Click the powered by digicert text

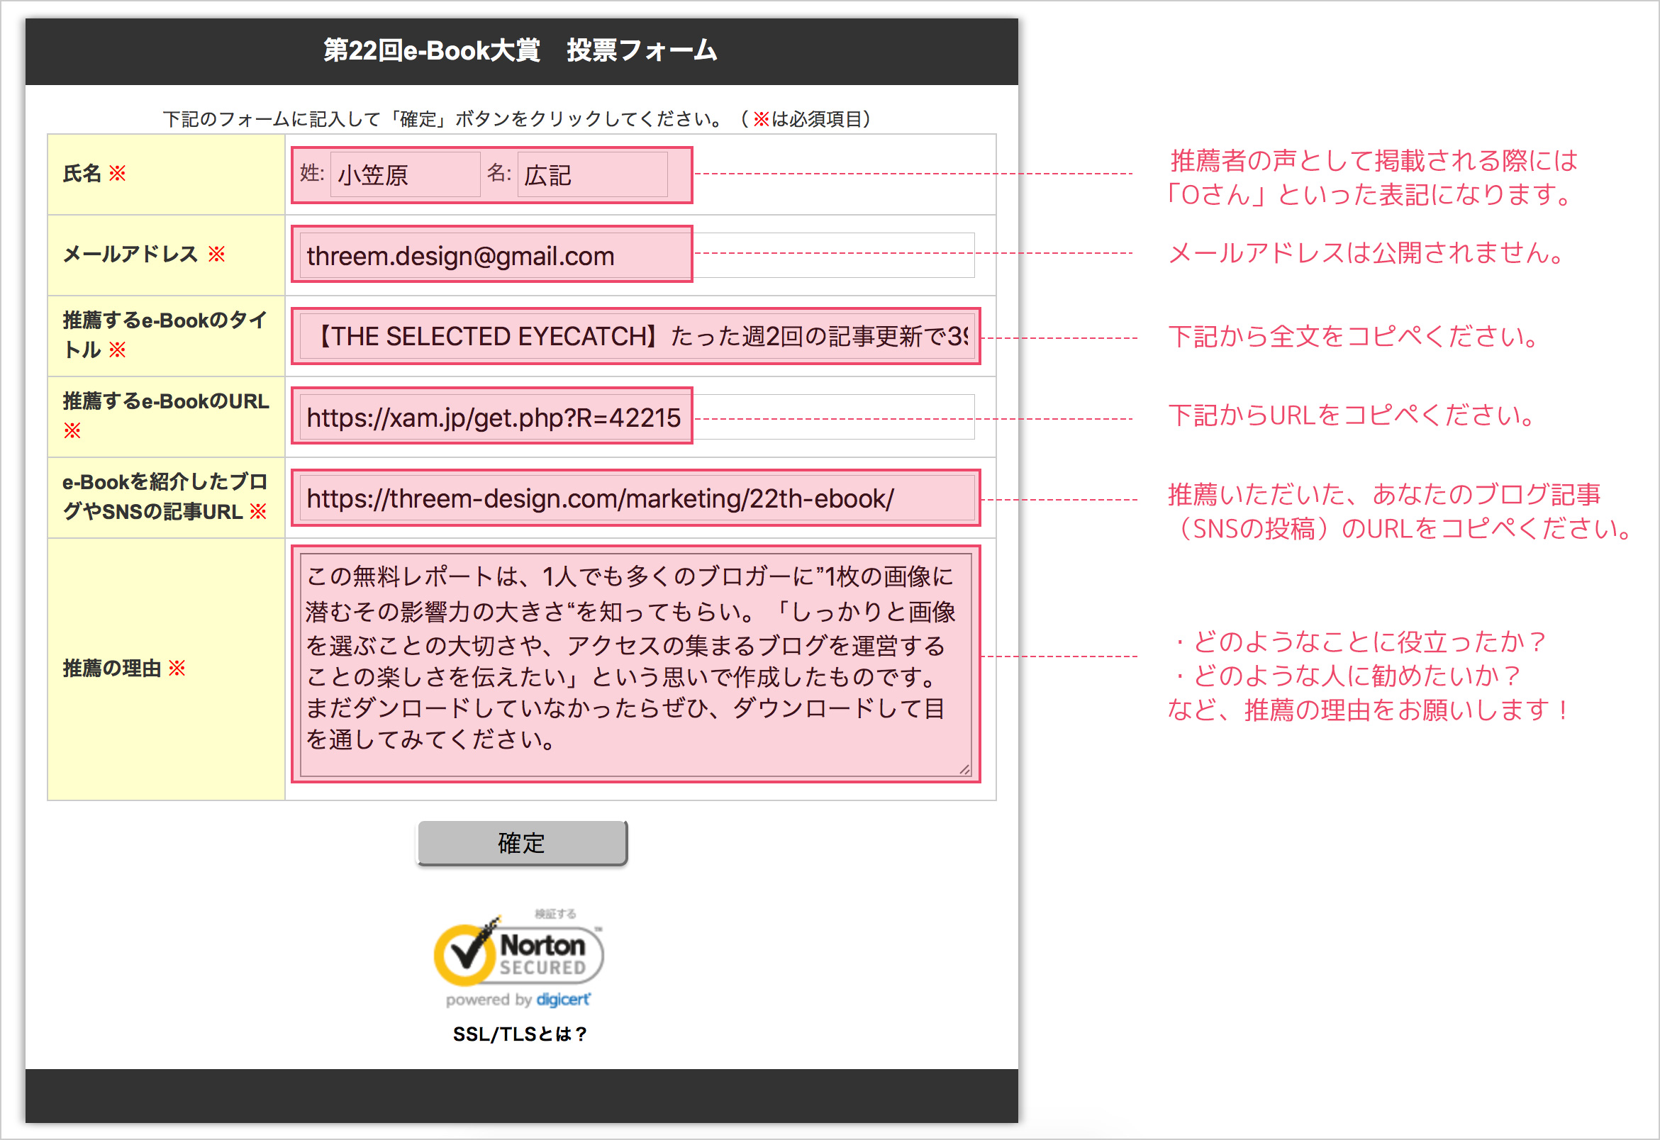(518, 1000)
